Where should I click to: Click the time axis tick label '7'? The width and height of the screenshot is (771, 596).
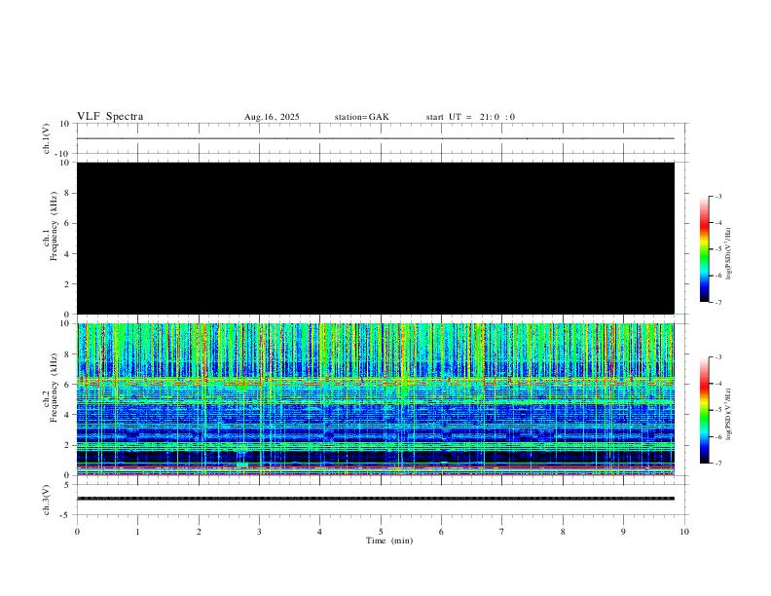tap(502, 532)
